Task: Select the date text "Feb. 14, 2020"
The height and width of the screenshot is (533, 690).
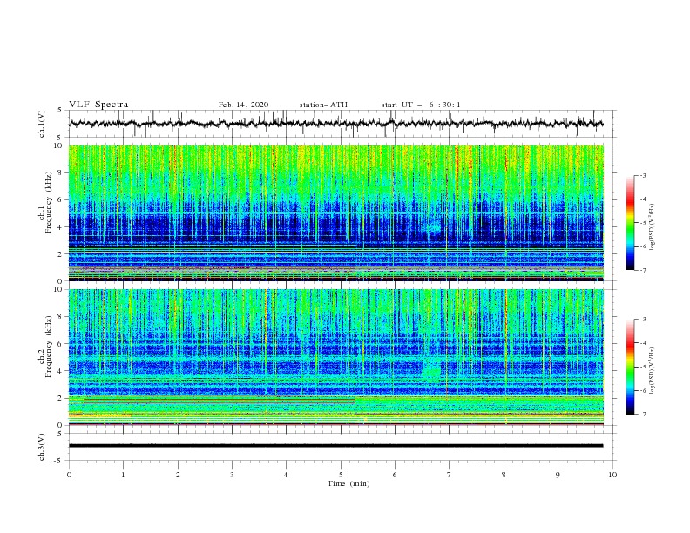Action: 243,105
